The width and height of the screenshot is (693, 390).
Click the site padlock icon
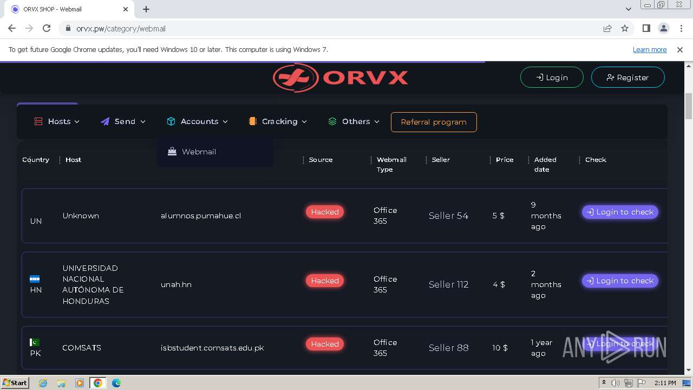click(x=68, y=28)
